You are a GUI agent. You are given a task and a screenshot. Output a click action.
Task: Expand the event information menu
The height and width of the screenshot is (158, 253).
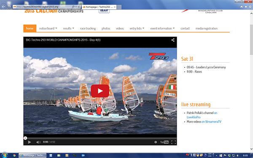point(162,28)
